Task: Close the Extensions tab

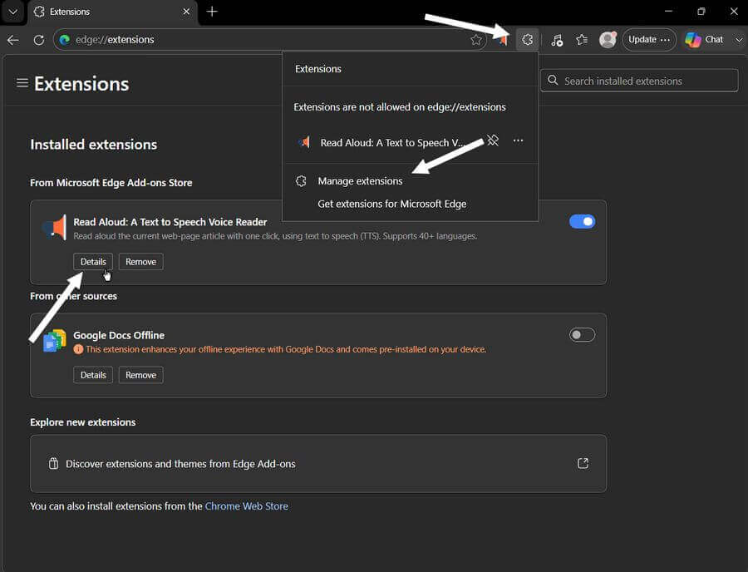Action: [186, 12]
